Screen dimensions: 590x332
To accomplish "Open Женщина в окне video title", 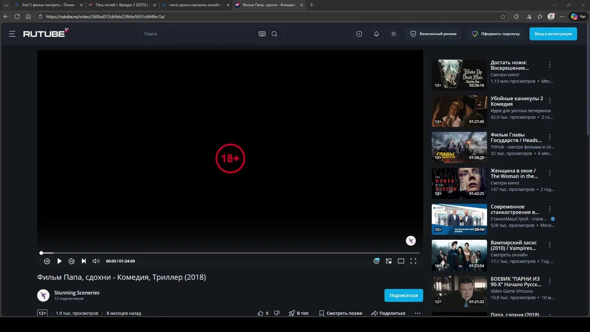I will pyautogui.click(x=514, y=173).
